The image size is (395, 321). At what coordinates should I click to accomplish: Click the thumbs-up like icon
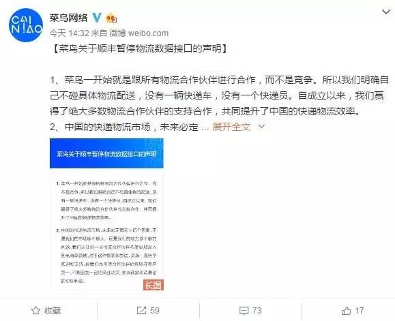(x=347, y=311)
